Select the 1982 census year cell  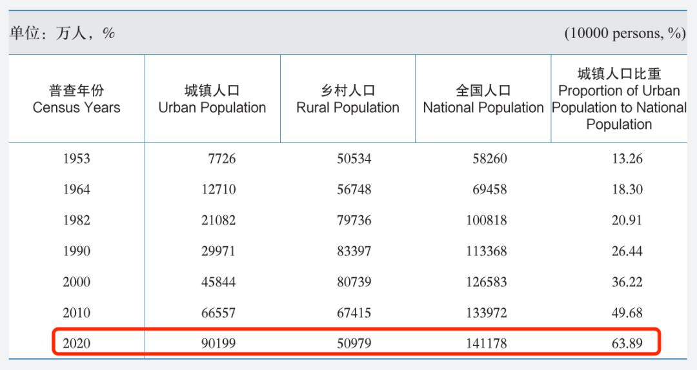click(x=76, y=220)
